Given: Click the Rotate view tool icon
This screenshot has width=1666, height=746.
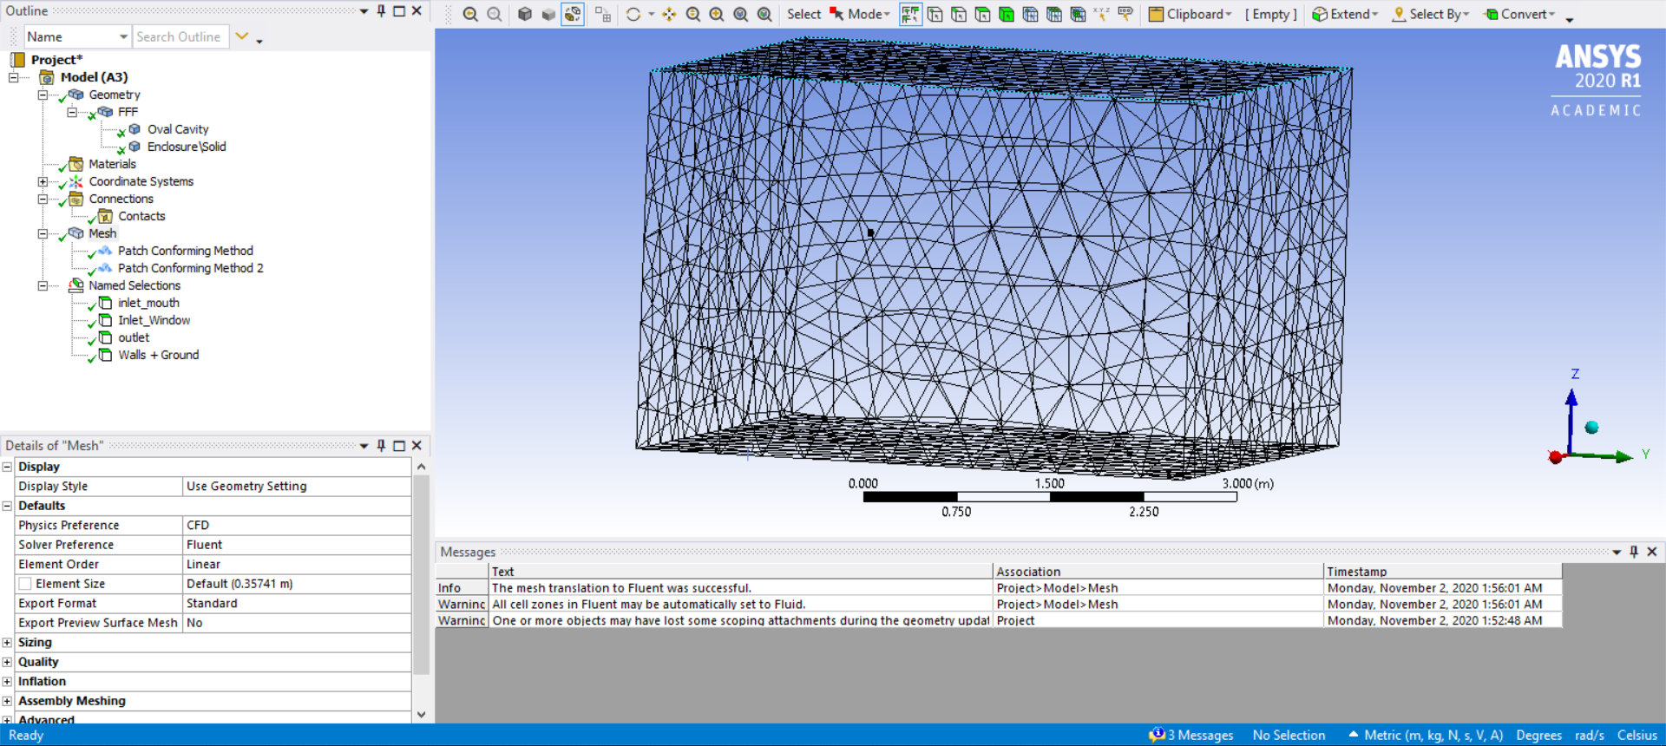Looking at the screenshot, I should pos(633,14).
